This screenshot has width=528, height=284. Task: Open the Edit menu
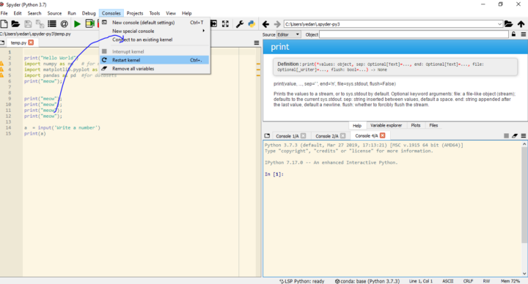18,13
